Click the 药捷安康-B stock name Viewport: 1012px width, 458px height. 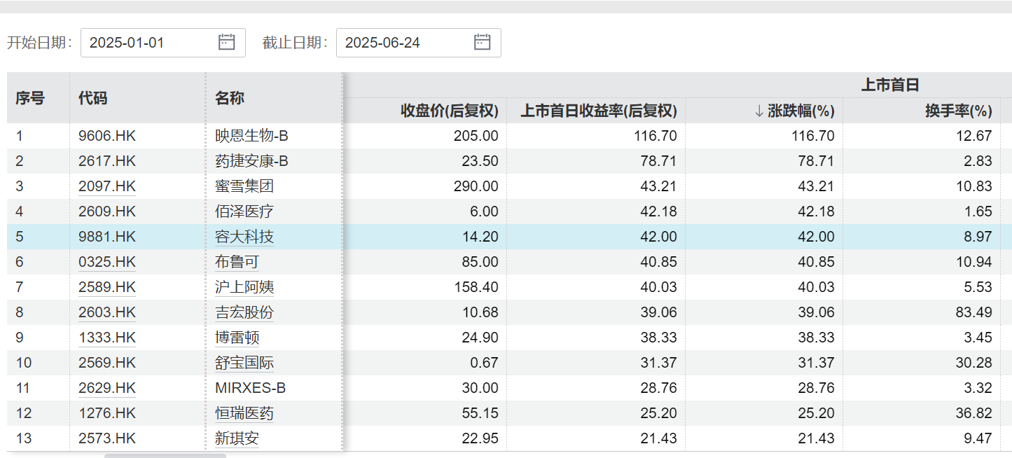tap(251, 161)
